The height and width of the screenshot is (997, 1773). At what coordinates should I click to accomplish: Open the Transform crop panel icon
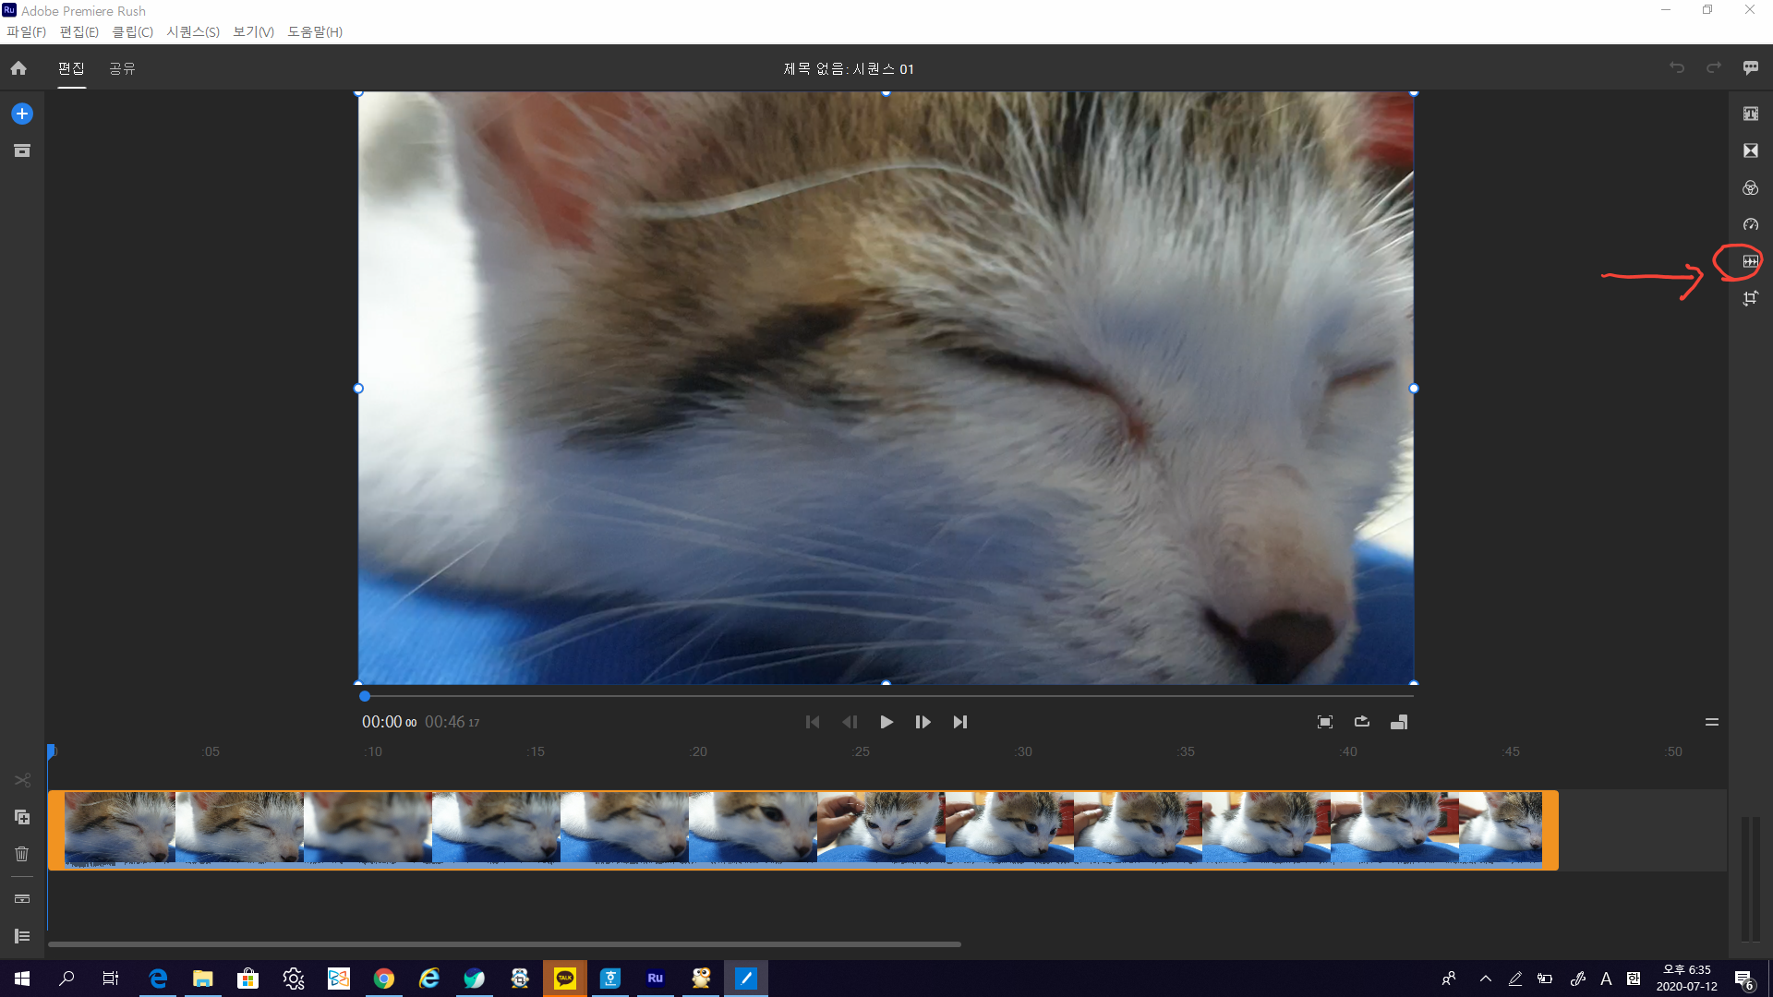pos(1750,298)
